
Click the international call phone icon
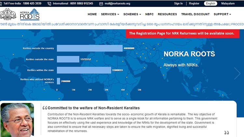49,4
